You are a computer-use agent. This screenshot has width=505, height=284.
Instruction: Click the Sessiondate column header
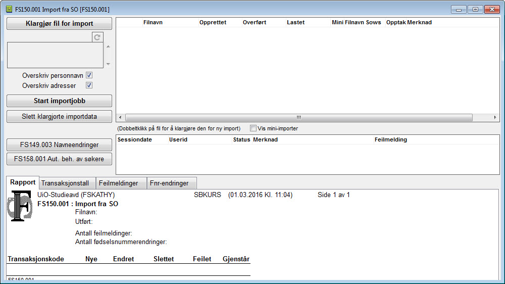click(x=135, y=139)
